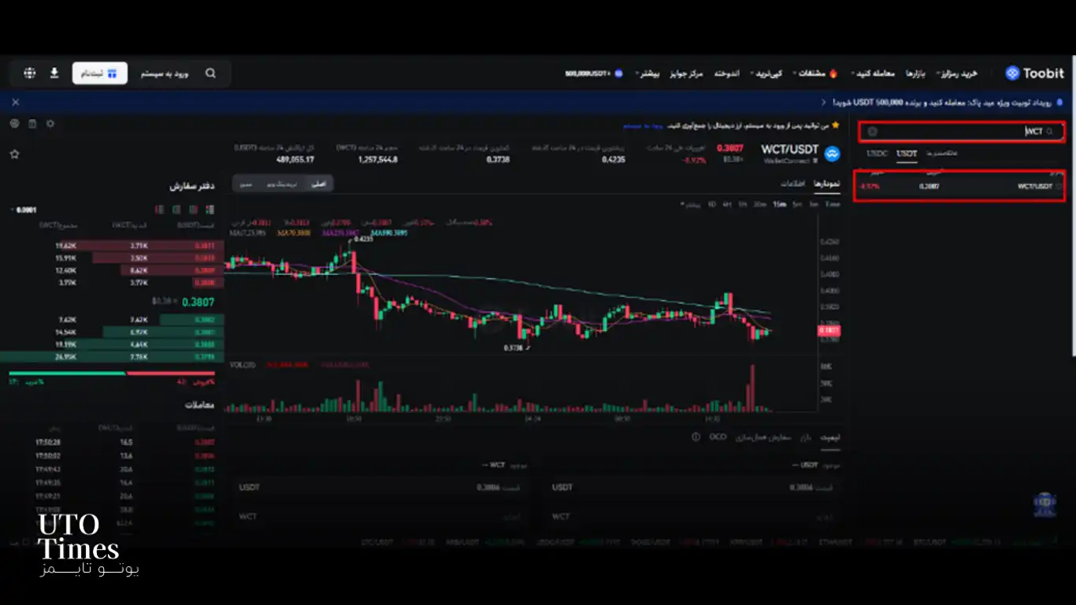Select the OCO order tab
The width and height of the screenshot is (1076, 605).
click(718, 436)
